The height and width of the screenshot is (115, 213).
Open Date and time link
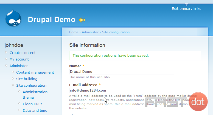click(35, 111)
